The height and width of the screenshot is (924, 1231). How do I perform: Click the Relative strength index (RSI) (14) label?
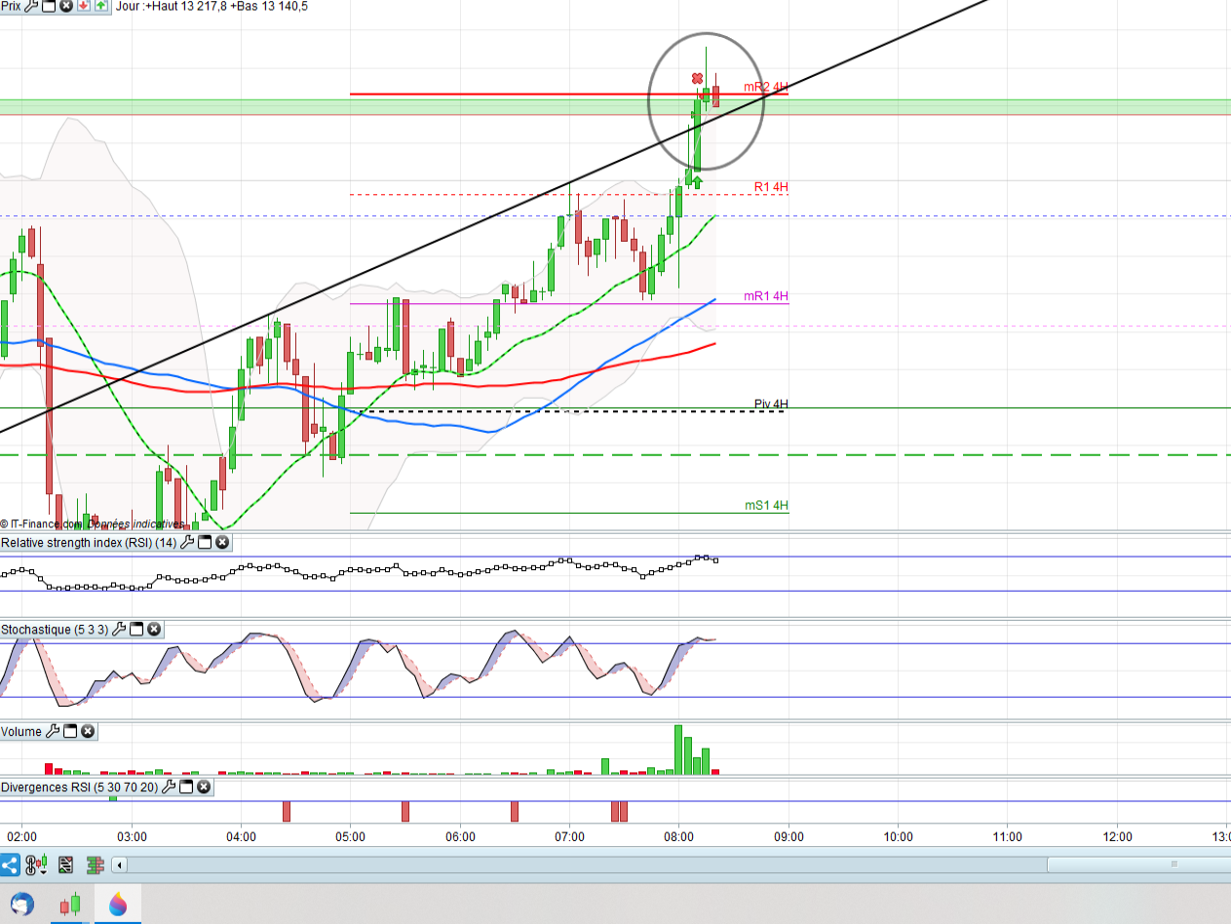pos(89,542)
